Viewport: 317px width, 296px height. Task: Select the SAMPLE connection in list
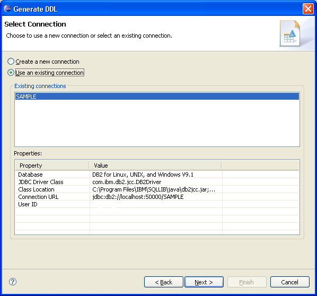[x=157, y=97]
